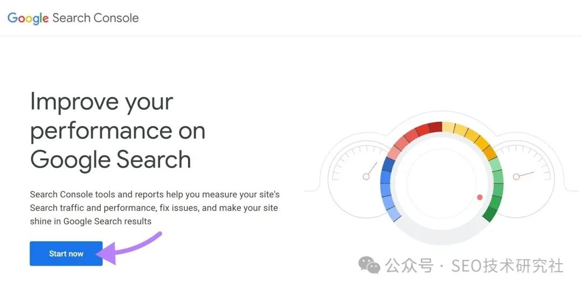Click the Google logo
The image size is (582, 289).
click(28, 18)
